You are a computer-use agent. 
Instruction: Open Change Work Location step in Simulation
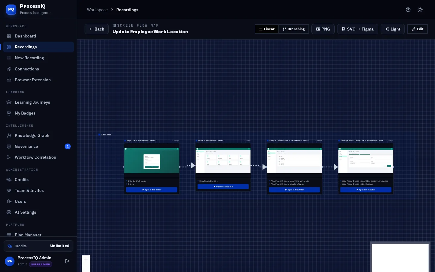click(x=366, y=190)
